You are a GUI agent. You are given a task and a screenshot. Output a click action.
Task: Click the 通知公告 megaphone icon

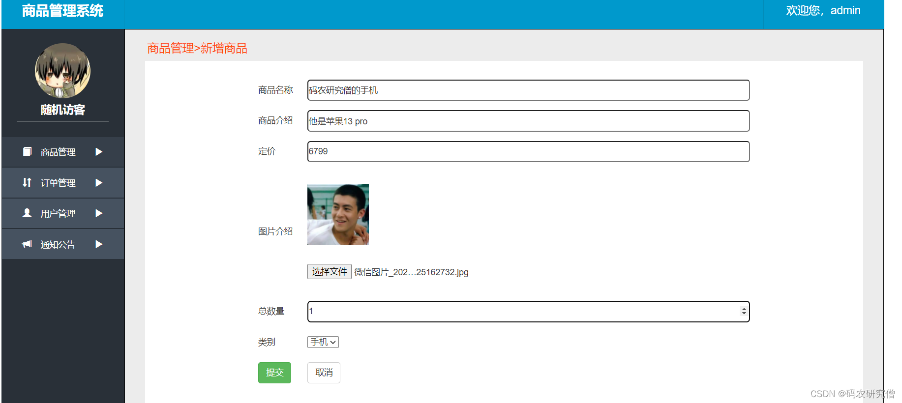[x=27, y=244]
